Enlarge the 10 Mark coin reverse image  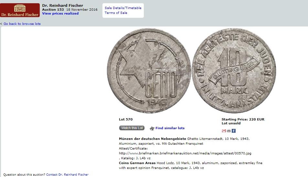pyautogui.click(x=234, y=71)
